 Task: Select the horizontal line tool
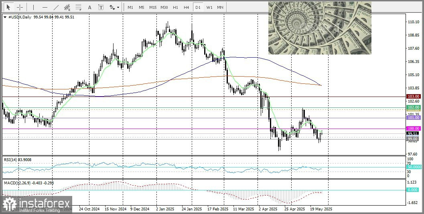click(x=45, y=7)
